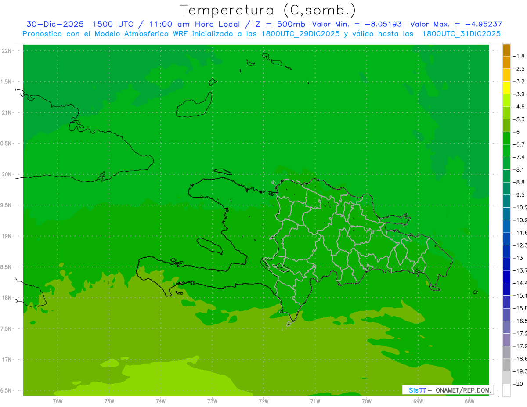Click the 20N latitude label
The image size is (527, 407).
[7, 174]
